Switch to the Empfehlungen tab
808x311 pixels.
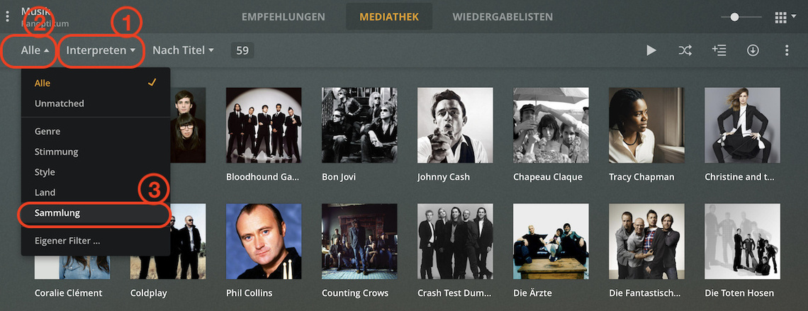pos(284,17)
